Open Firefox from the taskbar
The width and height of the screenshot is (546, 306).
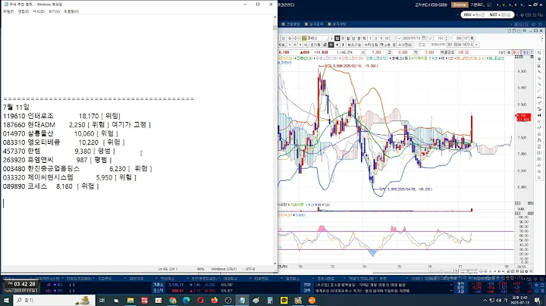(x=214, y=300)
